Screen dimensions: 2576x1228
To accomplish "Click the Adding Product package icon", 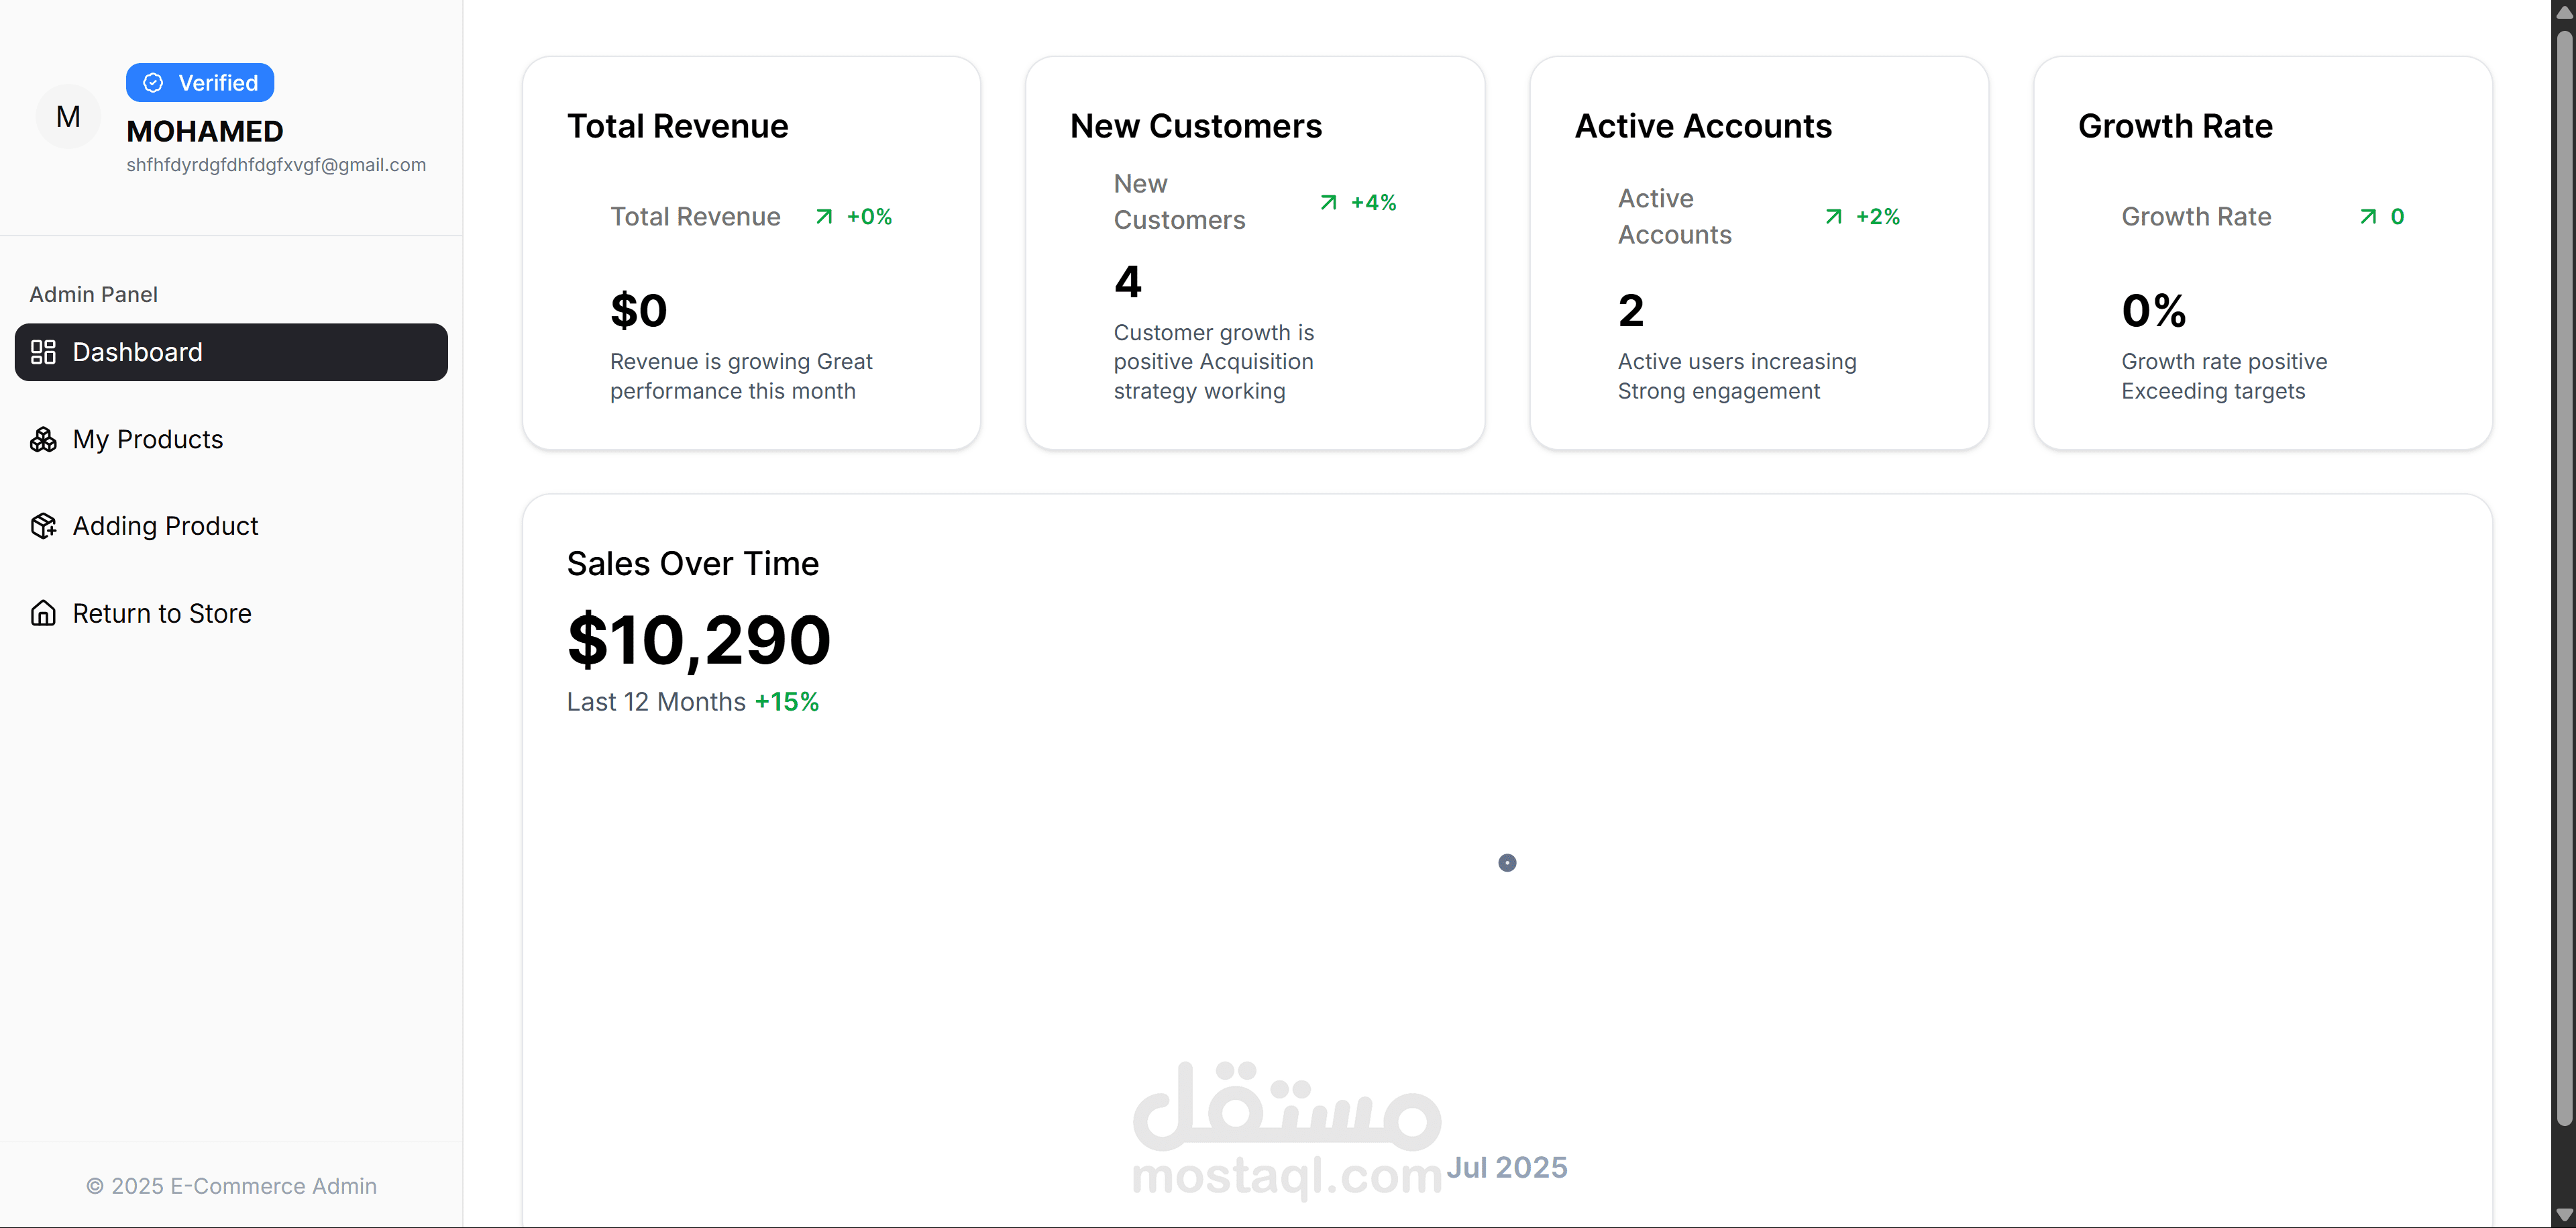I will tap(43, 526).
